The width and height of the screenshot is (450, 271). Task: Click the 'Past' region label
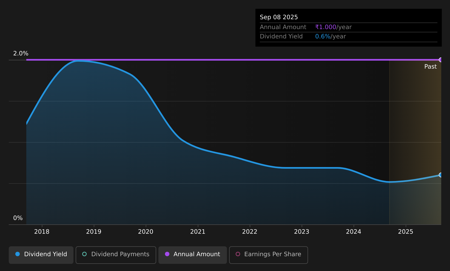coord(431,67)
